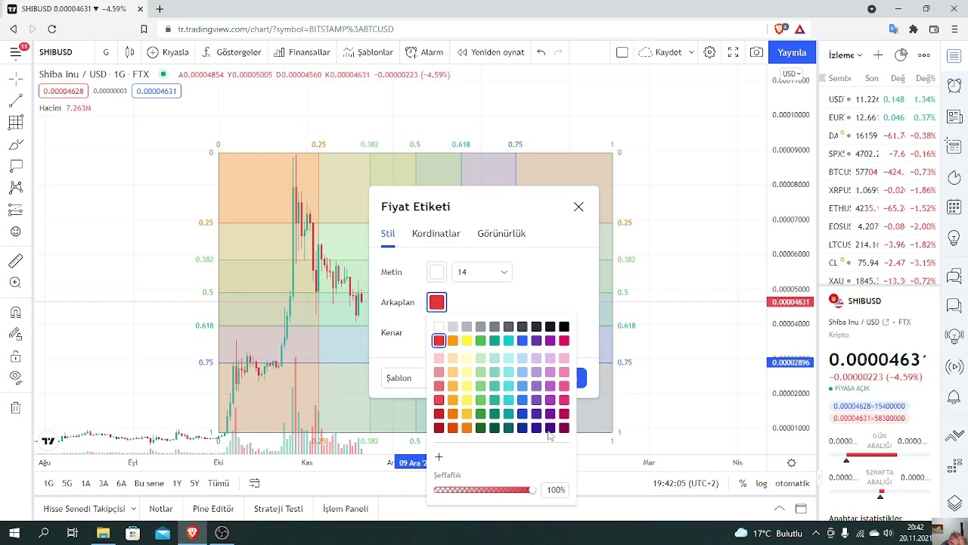
Task: Open the chart patterns tool
Action: pyautogui.click(x=16, y=188)
